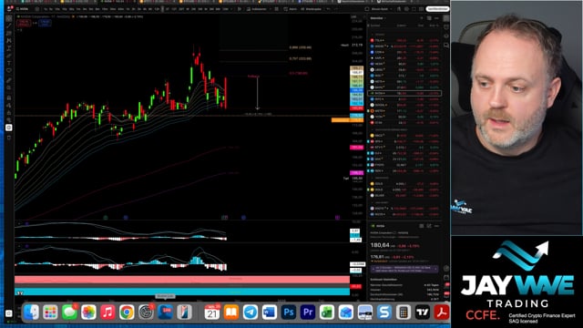
Task: Toggle magnet mode for drawings
Action: click(x=9, y=97)
